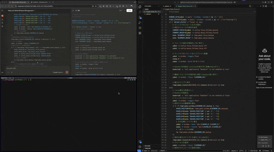Open the Copilot dropdown arrow in VS Code title bar

[x=237, y=2]
